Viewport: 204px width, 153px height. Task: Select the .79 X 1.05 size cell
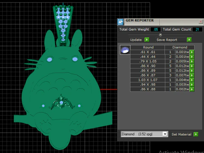pyautogui.click(x=147, y=61)
